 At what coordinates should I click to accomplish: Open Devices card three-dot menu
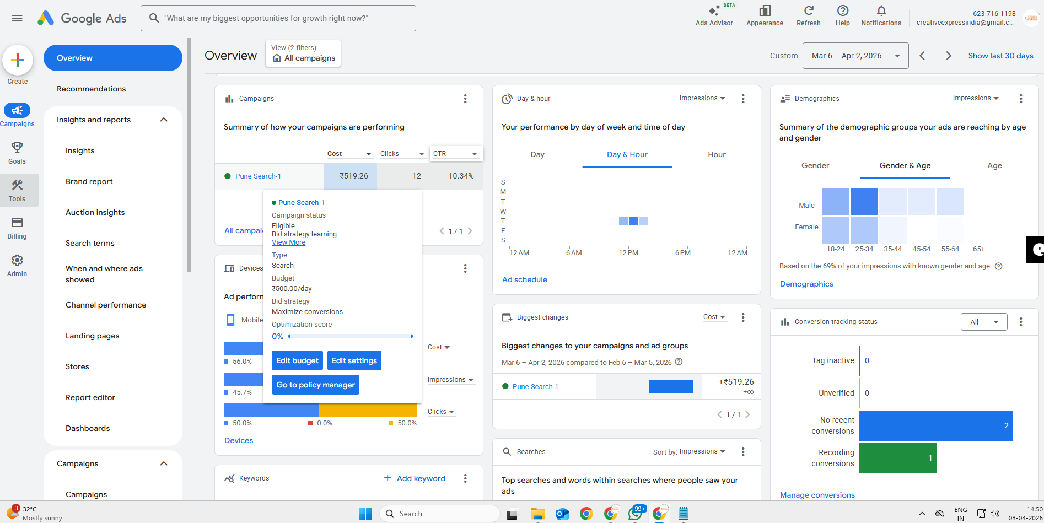point(465,268)
